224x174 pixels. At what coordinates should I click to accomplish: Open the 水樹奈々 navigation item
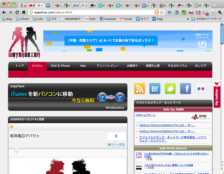tap(132, 66)
